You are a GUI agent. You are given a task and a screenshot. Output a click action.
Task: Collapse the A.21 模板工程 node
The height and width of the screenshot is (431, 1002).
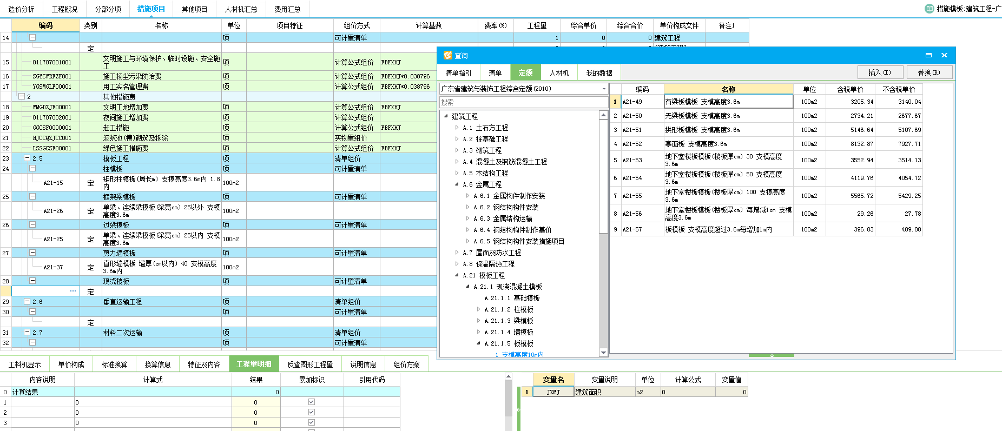coord(457,275)
